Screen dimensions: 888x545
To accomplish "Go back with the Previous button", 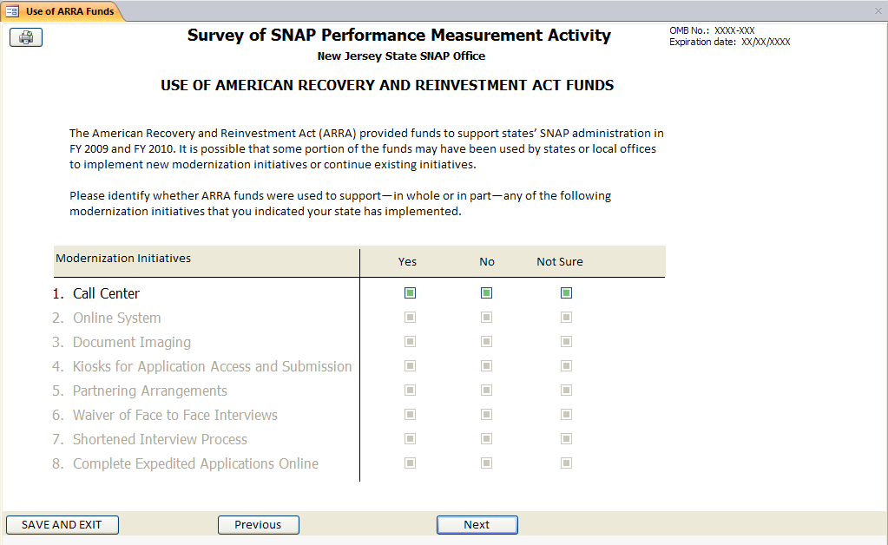I will tap(258, 525).
